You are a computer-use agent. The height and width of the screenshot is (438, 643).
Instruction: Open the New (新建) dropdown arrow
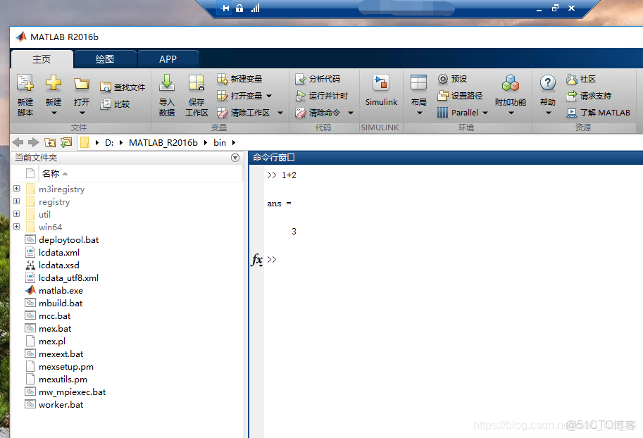(54, 113)
